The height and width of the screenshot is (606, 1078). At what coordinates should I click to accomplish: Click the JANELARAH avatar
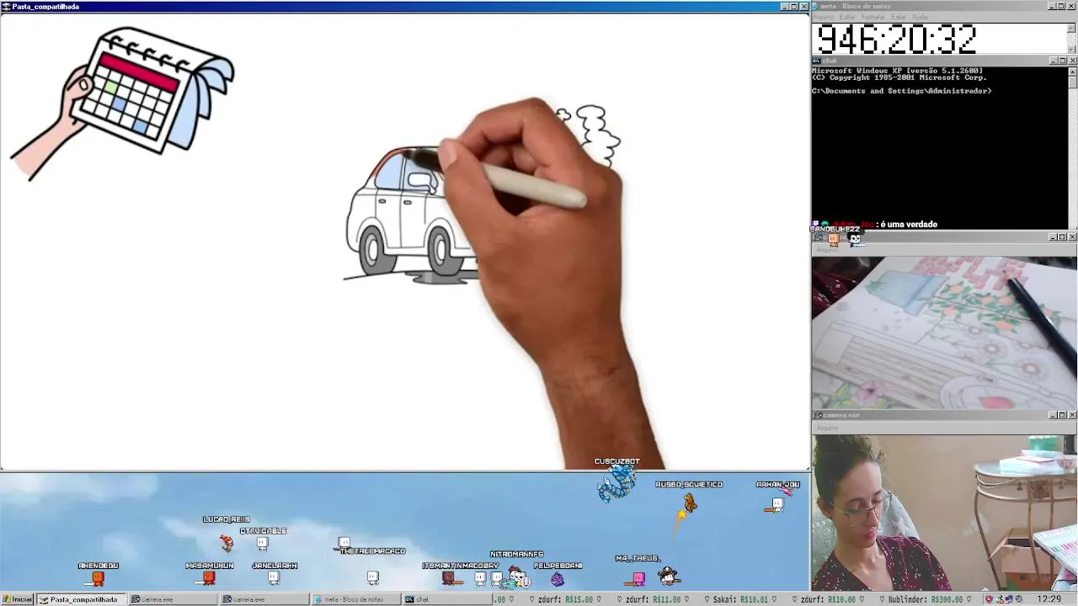pyautogui.click(x=274, y=578)
